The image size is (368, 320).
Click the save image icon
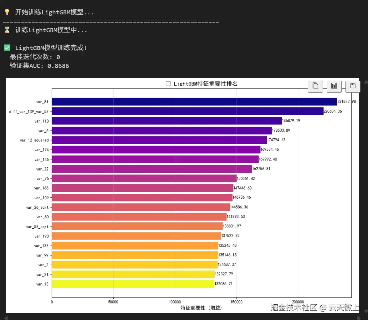click(353, 86)
